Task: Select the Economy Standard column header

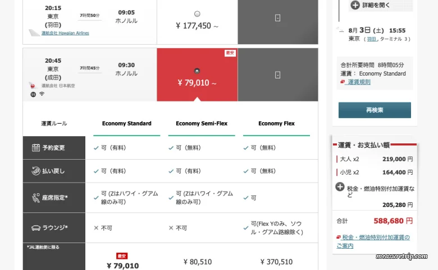Action: click(x=126, y=123)
